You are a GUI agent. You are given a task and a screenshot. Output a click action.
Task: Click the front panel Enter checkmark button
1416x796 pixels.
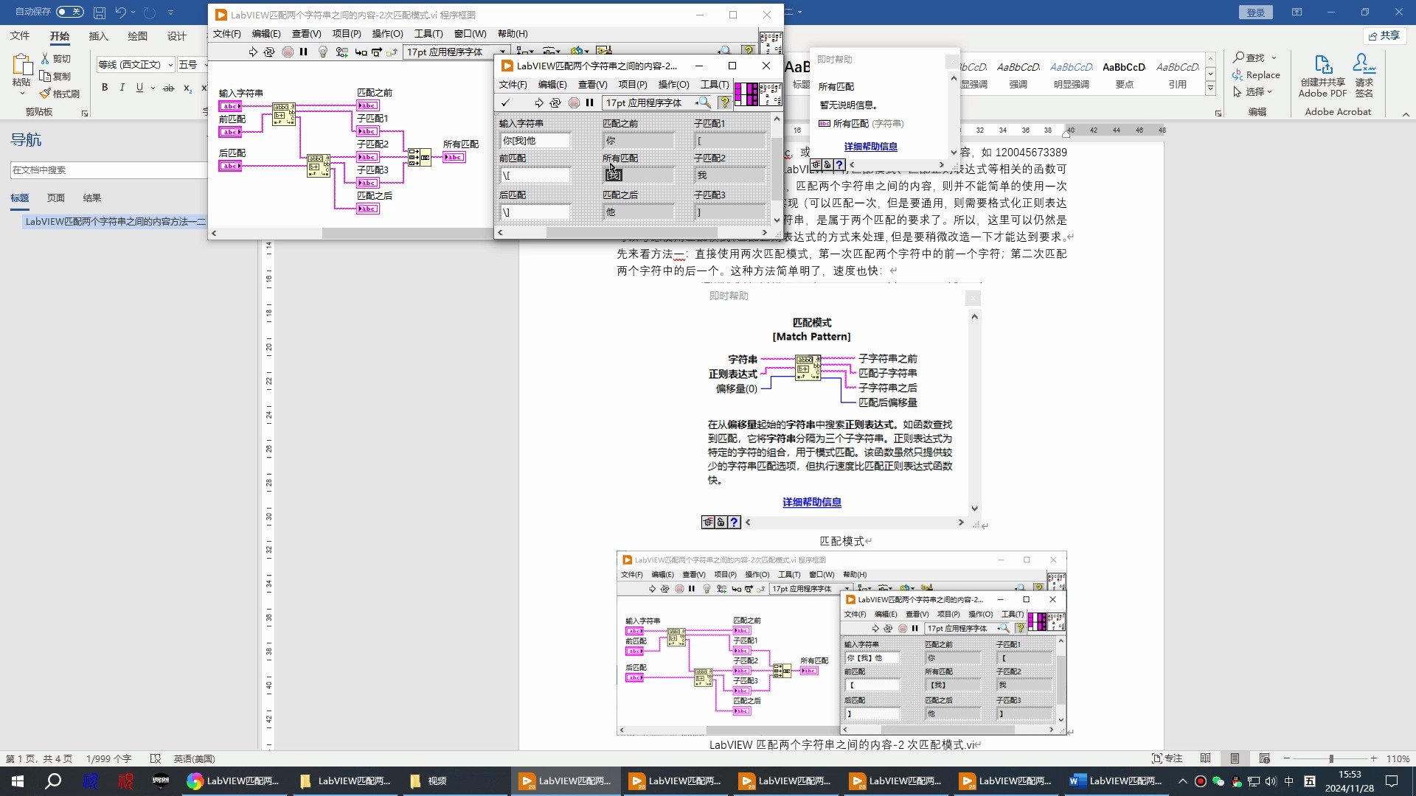pos(505,103)
